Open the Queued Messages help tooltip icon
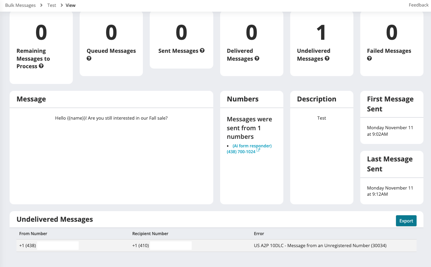The width and height of the screenshot is (431, 267). click(x=89, y=59)
